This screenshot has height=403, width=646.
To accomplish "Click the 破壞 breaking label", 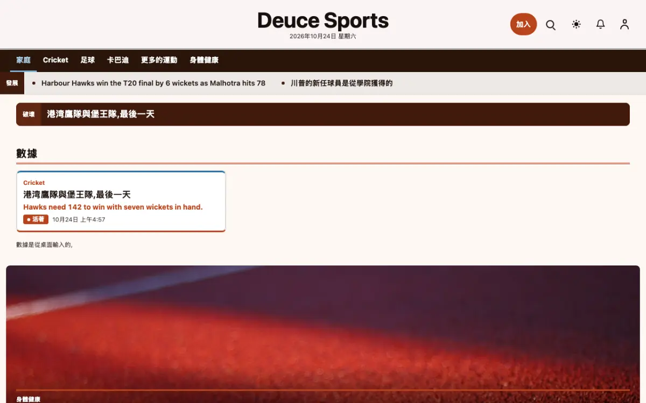I will tap(29, 114).
